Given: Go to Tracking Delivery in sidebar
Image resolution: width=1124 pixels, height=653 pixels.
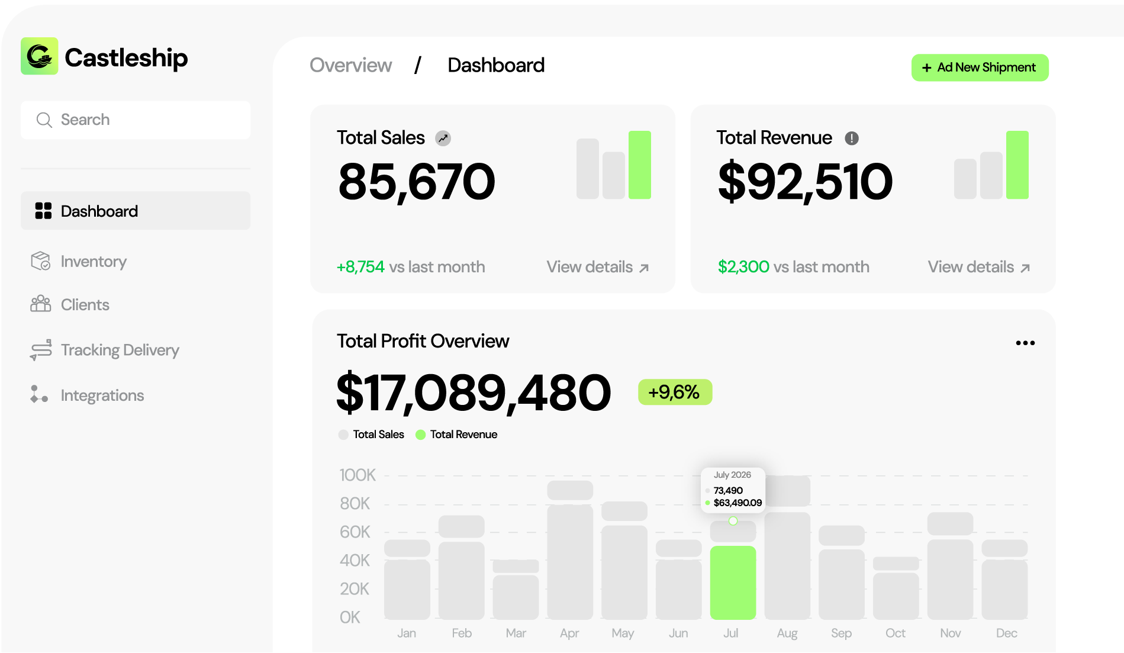Looking at the screenshot, I should pos(120,350).
